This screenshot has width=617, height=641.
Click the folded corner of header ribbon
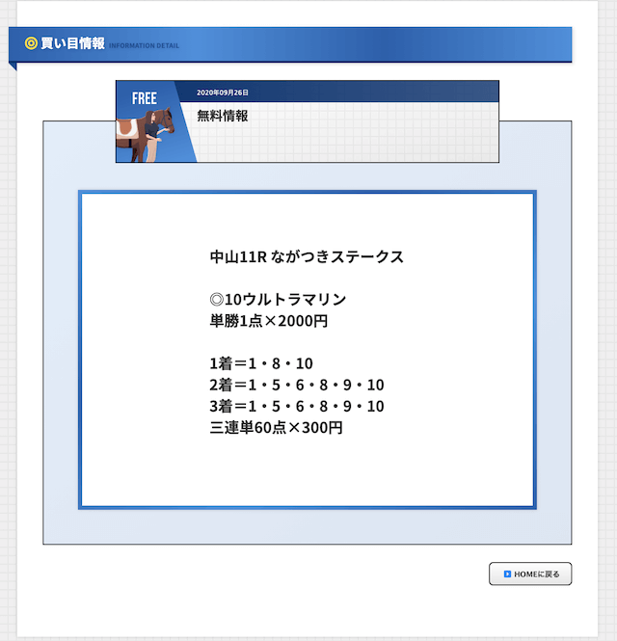(13, 67)
